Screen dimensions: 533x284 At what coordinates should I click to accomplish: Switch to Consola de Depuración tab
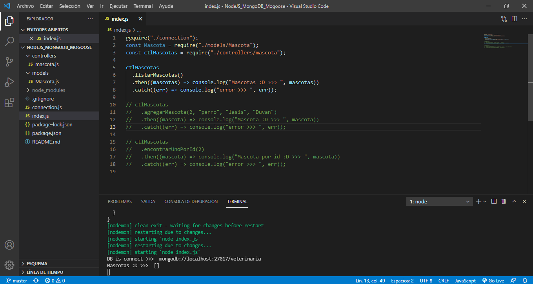(x=191, y=201)
